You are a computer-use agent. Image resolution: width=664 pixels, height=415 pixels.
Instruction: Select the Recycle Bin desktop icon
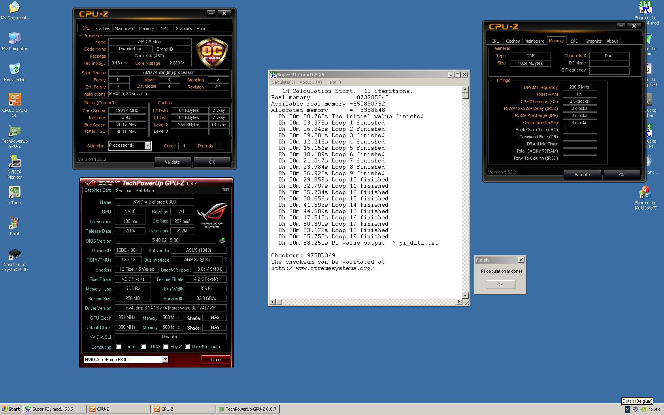(15, 72)
